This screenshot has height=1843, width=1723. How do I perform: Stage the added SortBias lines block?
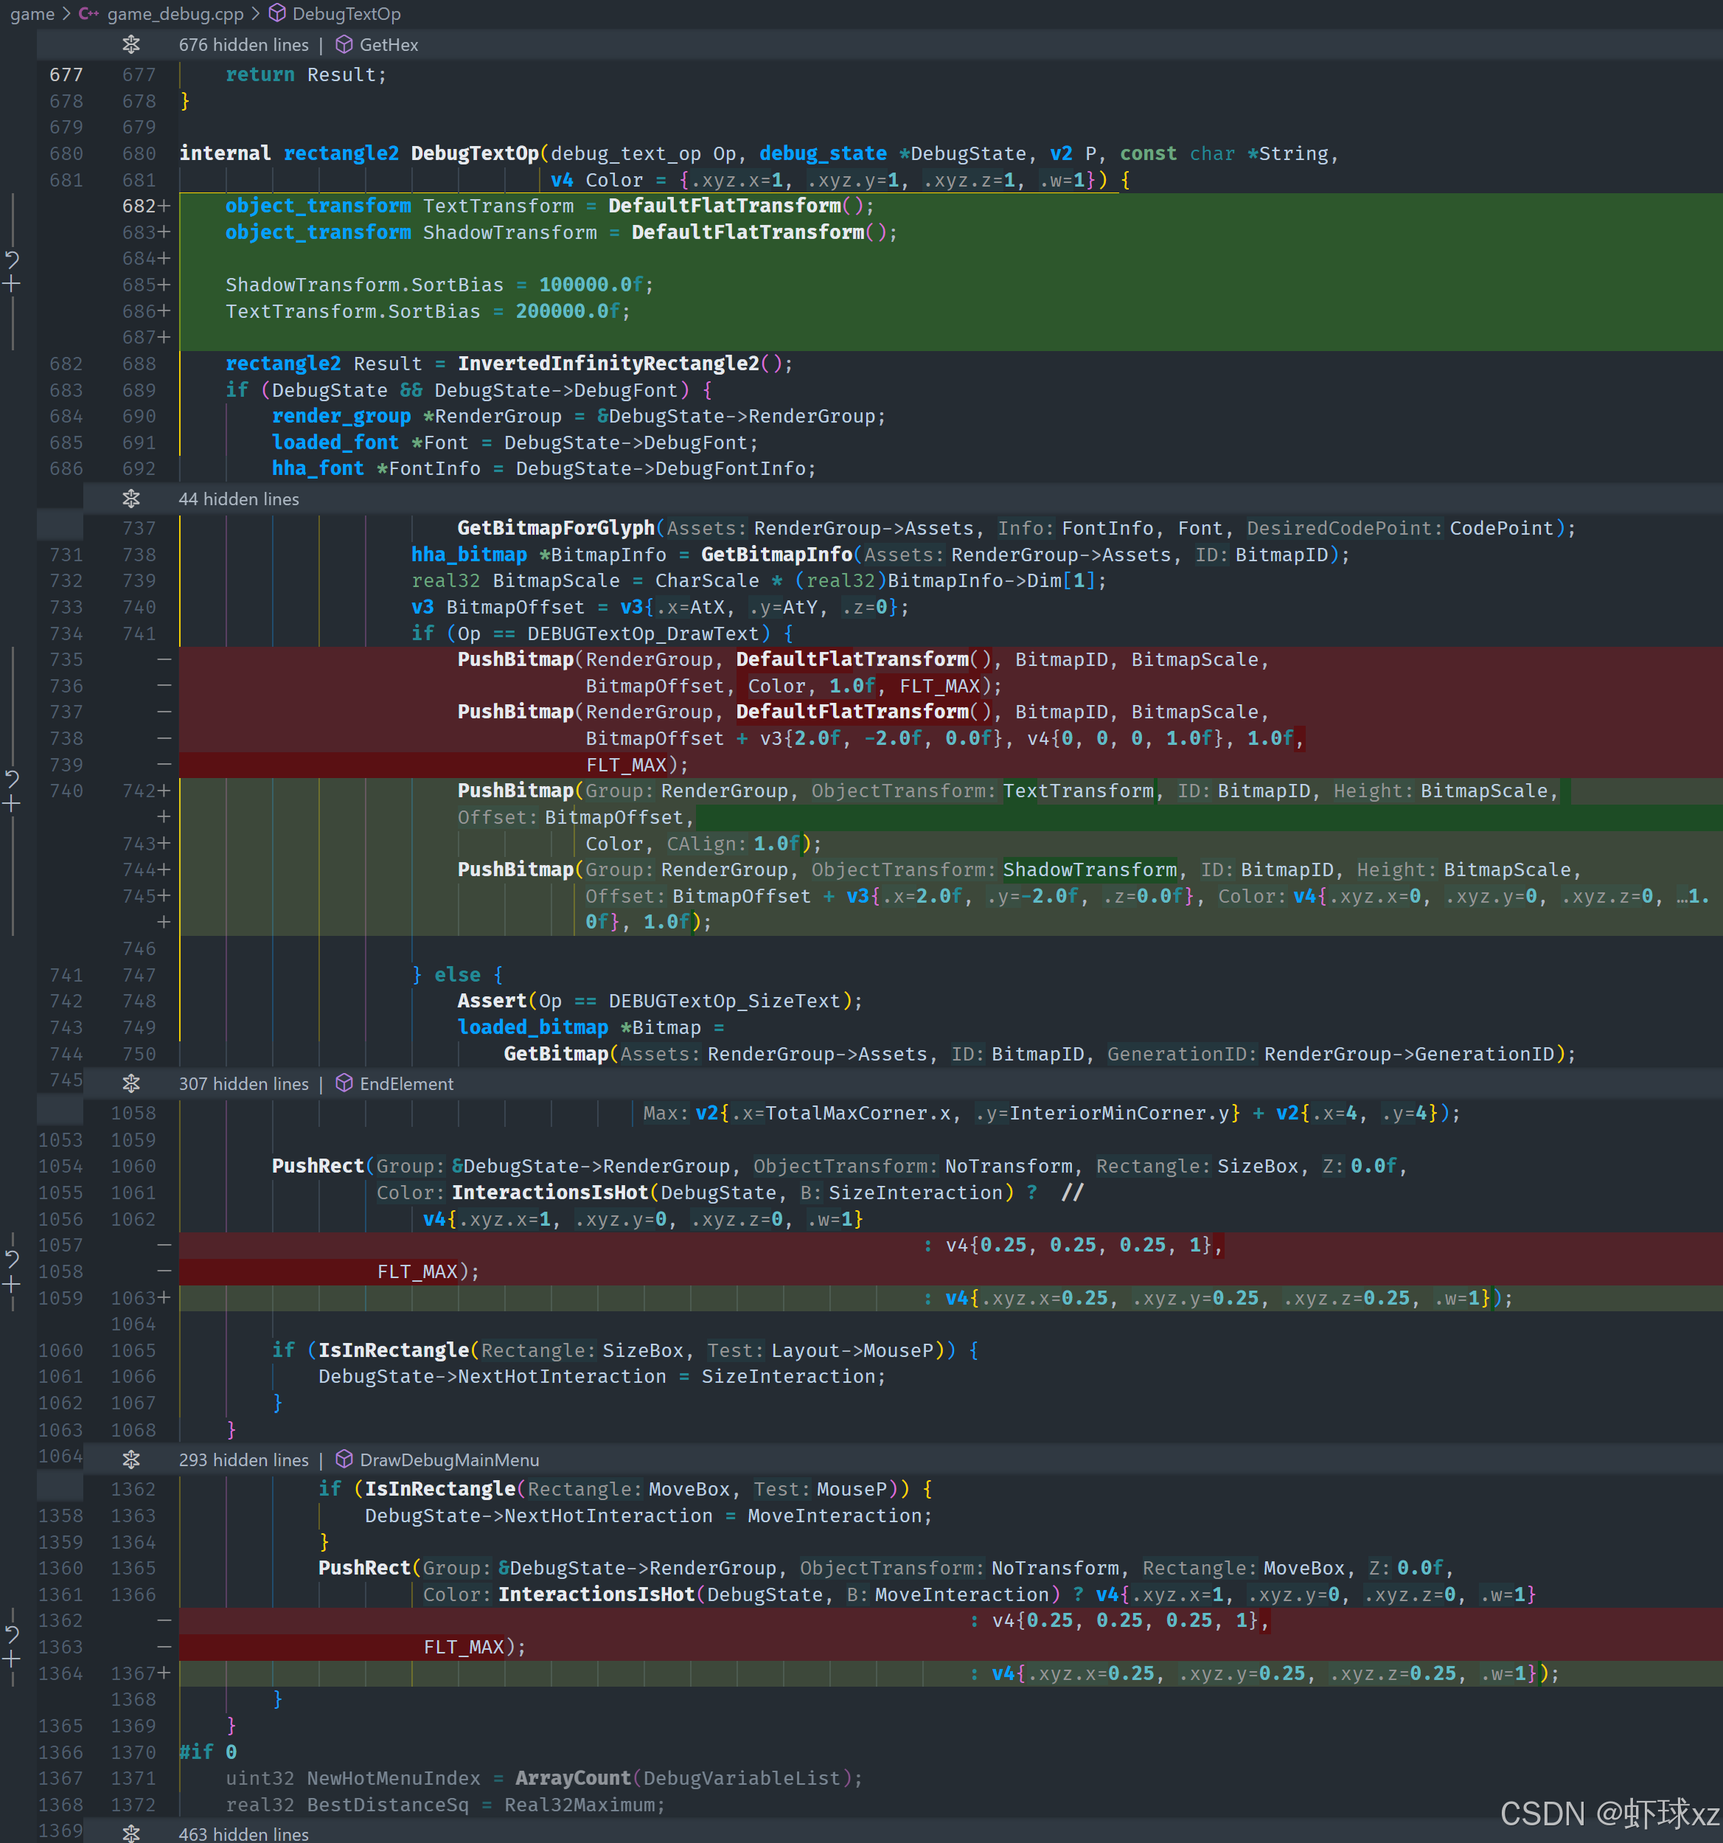(12, 285)
